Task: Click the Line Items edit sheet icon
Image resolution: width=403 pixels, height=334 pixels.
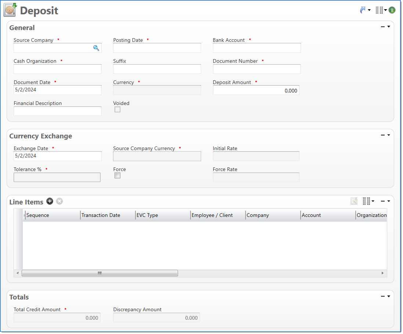Action: click(354, 201)
